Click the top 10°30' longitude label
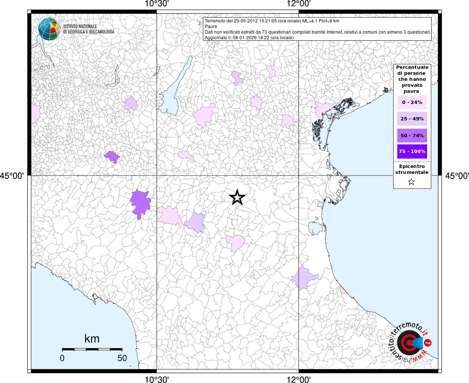 [157, 4]
